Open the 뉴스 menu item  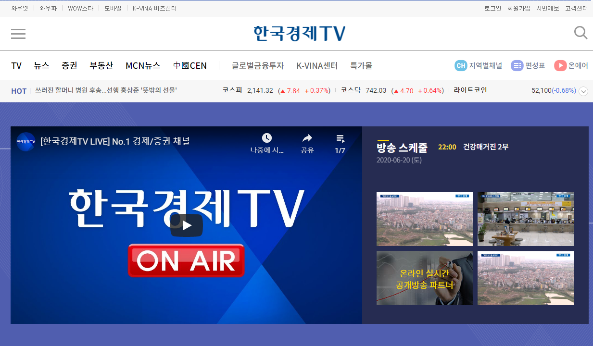(41, 66)
